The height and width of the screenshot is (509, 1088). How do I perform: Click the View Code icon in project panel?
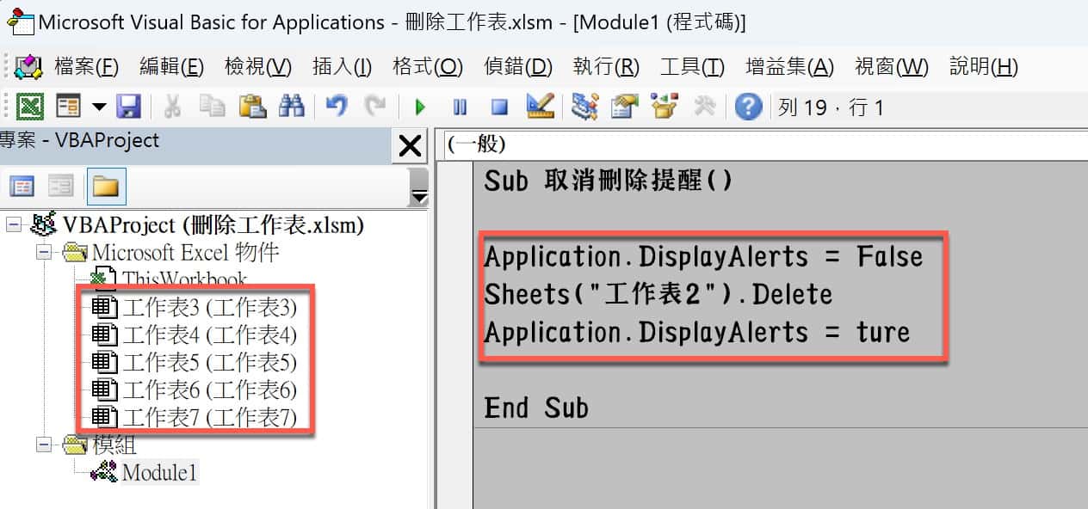[x=22, y=186]
